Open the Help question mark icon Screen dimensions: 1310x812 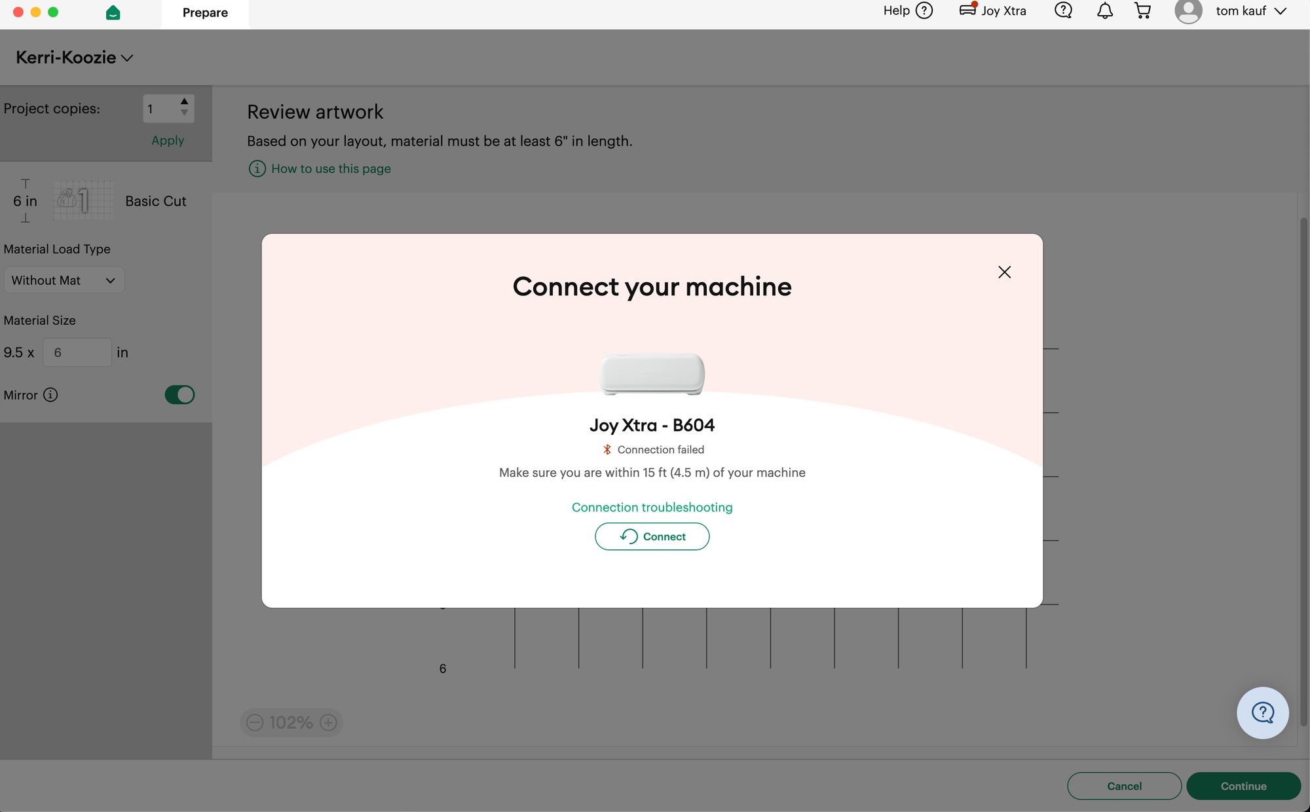pyautogui.click(x=924, y=10)
